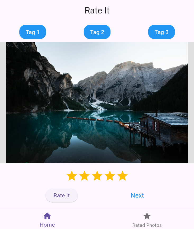Screen dimensions: 194x229
Task: Click the Rate It page title
Action: pyautogui.click(x=97, y=11)
